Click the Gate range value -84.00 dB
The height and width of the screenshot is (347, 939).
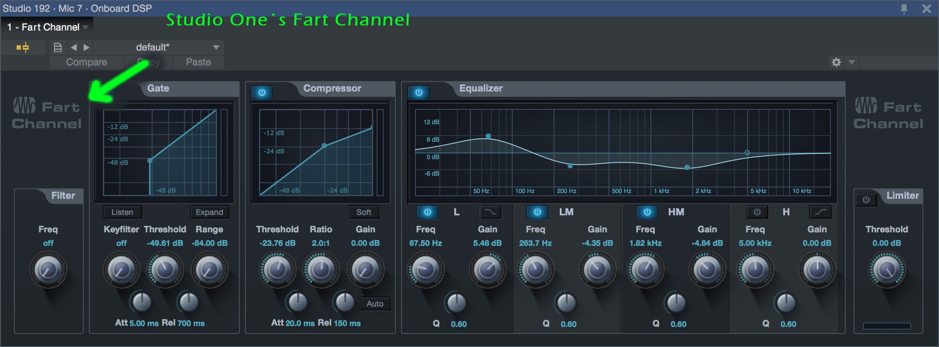209,243
